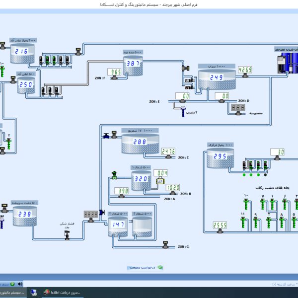Select the tank showing level 249

click(217, 77)
